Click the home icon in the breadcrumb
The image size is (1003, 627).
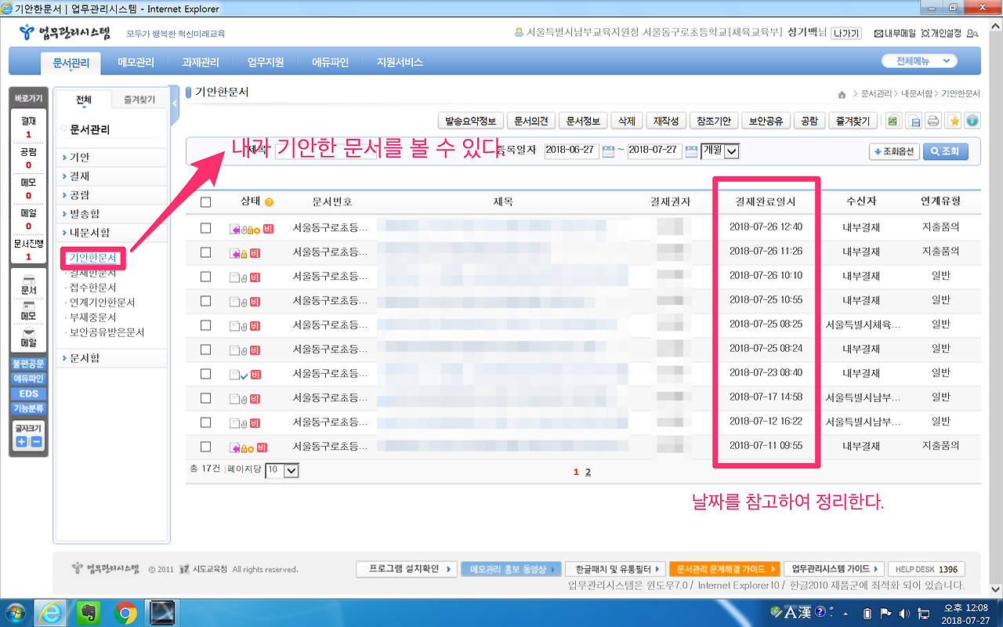point(842,94)
